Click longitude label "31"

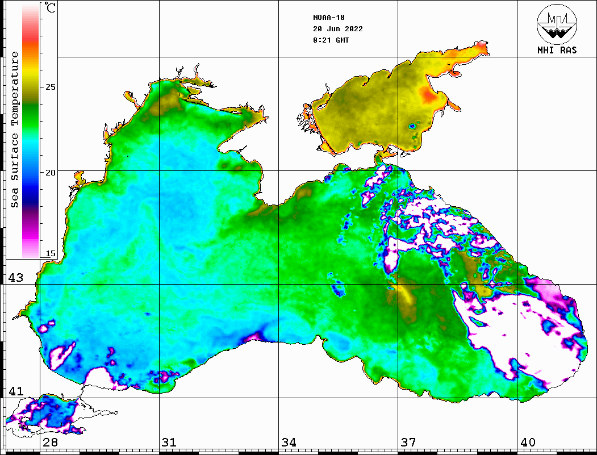click(x=169, y=442)
